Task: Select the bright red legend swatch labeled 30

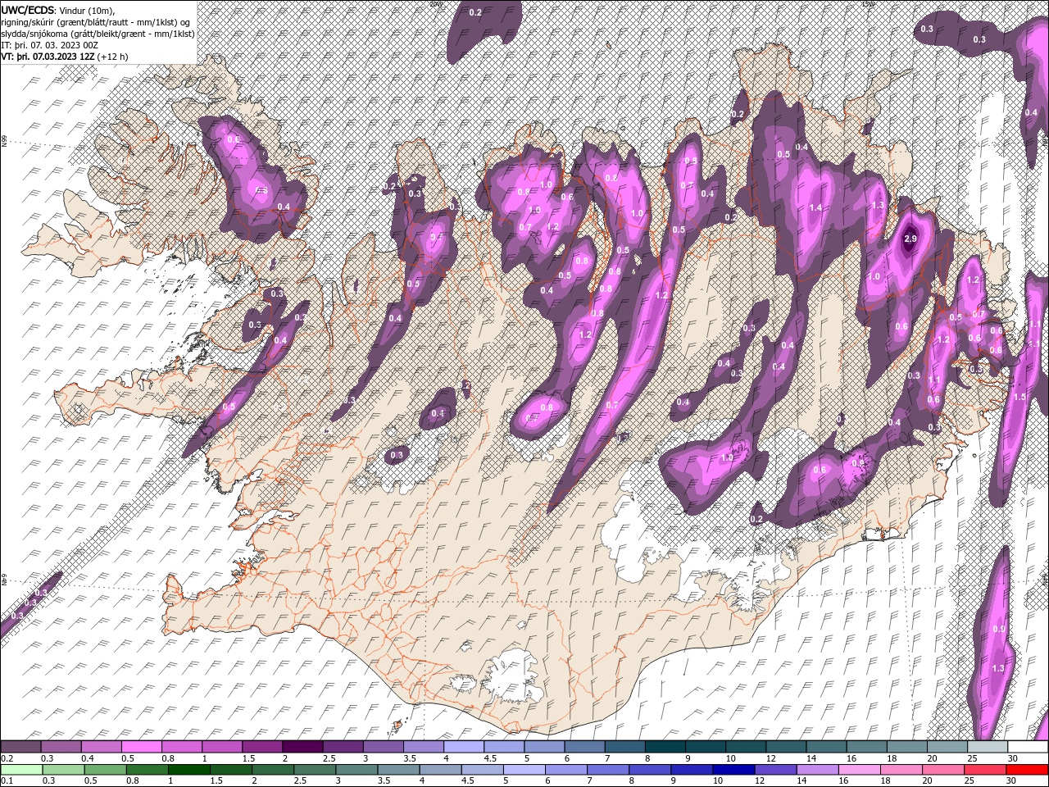Action: (1028, 770)
